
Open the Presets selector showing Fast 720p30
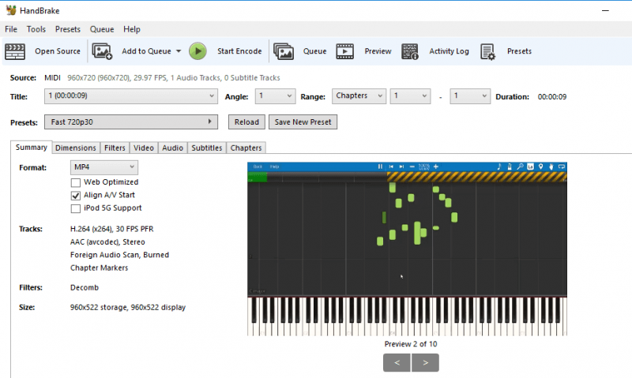pyautogui.click(x=131, y=122)
